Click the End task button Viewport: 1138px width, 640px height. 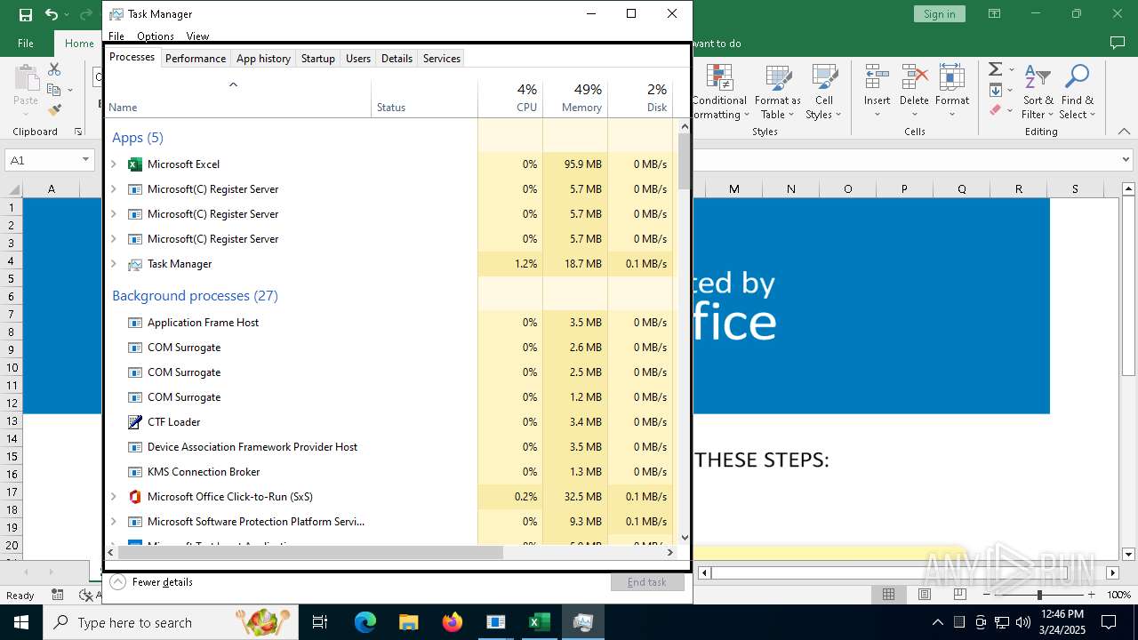647,582
